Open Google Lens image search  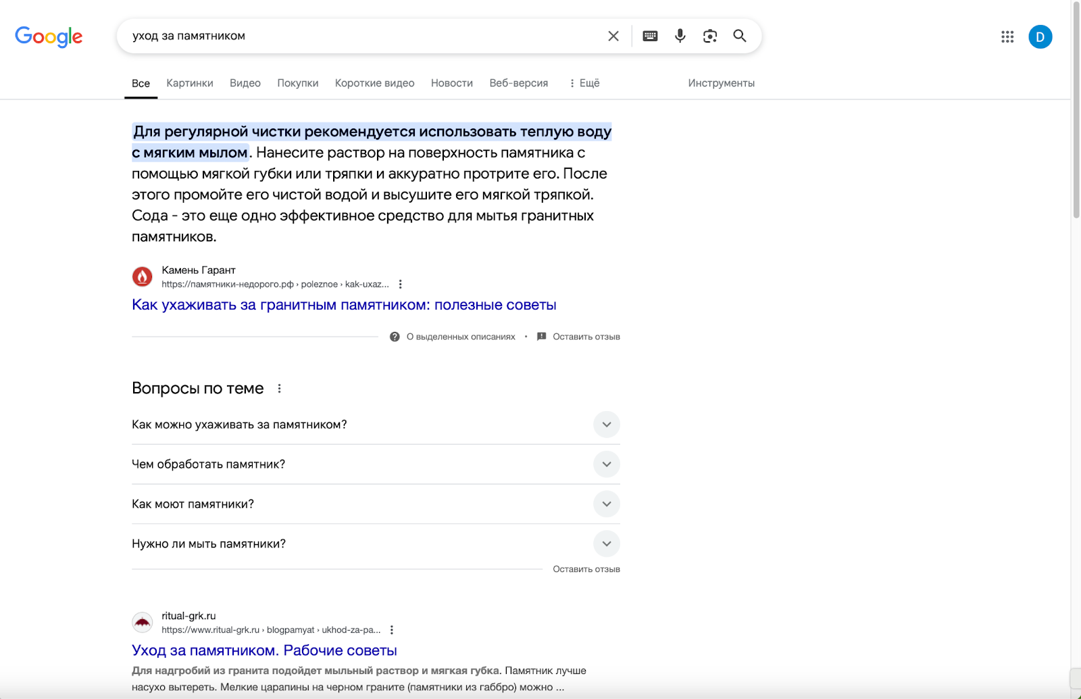(709, 36)
